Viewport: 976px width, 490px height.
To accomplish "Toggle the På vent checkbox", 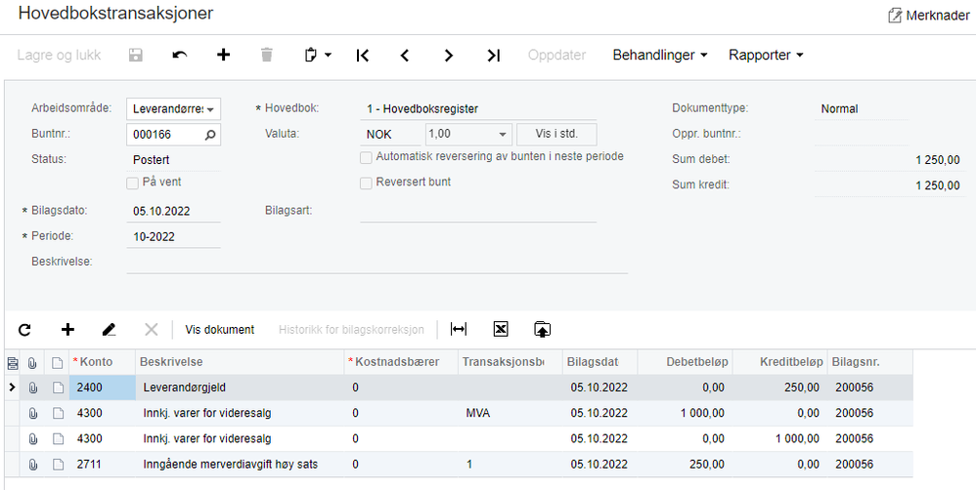I will pos(132,184).
